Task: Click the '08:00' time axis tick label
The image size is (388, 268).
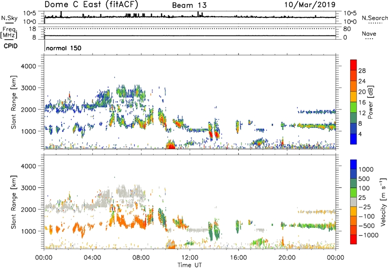Action: pyautogui.click(x=141, y=258)
